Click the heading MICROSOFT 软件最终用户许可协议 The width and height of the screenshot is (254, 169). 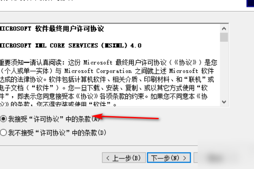[52, 29]
